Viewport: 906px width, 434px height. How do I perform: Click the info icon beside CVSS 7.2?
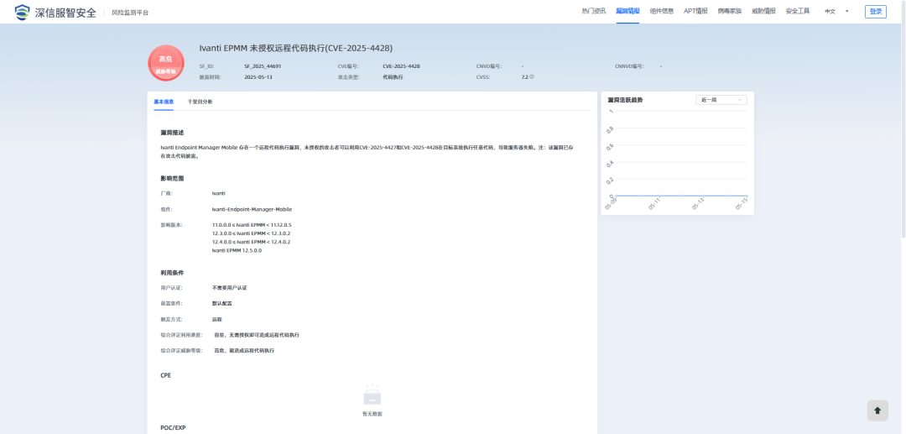pyautogui.click(x=532, y=76)
